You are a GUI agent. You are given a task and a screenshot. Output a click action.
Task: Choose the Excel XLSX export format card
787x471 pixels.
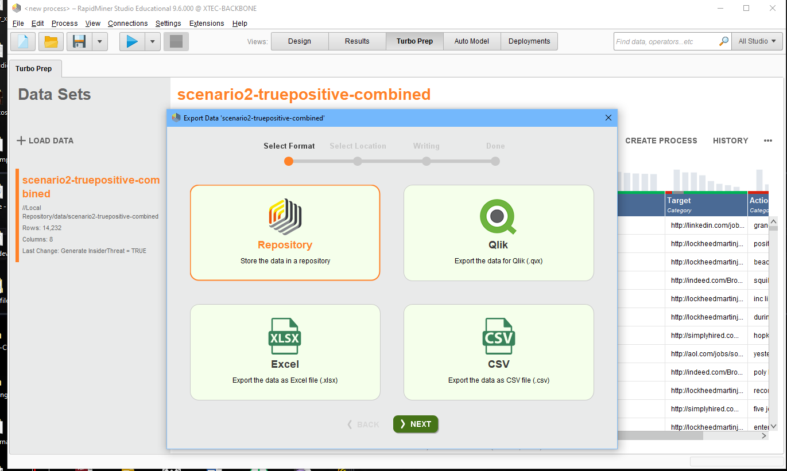tap(285, 352)
